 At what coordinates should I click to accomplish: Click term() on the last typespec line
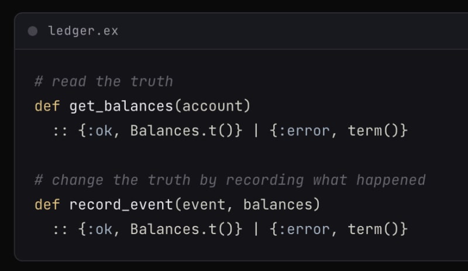click(x=373, y=229)
